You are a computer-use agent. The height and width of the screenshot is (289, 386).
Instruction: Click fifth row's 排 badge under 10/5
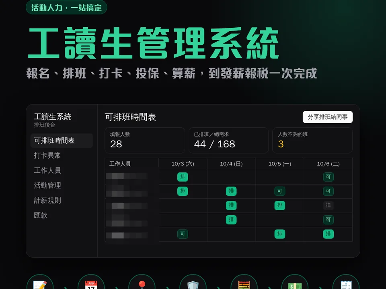pyautogui.click(x=280, y=234)
